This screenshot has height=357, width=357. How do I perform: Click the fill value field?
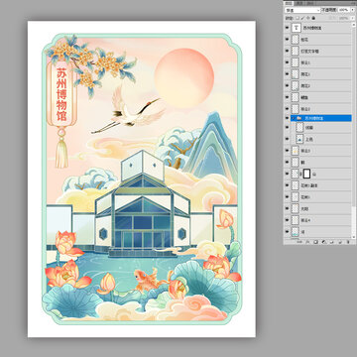click(x=344, y=18)
